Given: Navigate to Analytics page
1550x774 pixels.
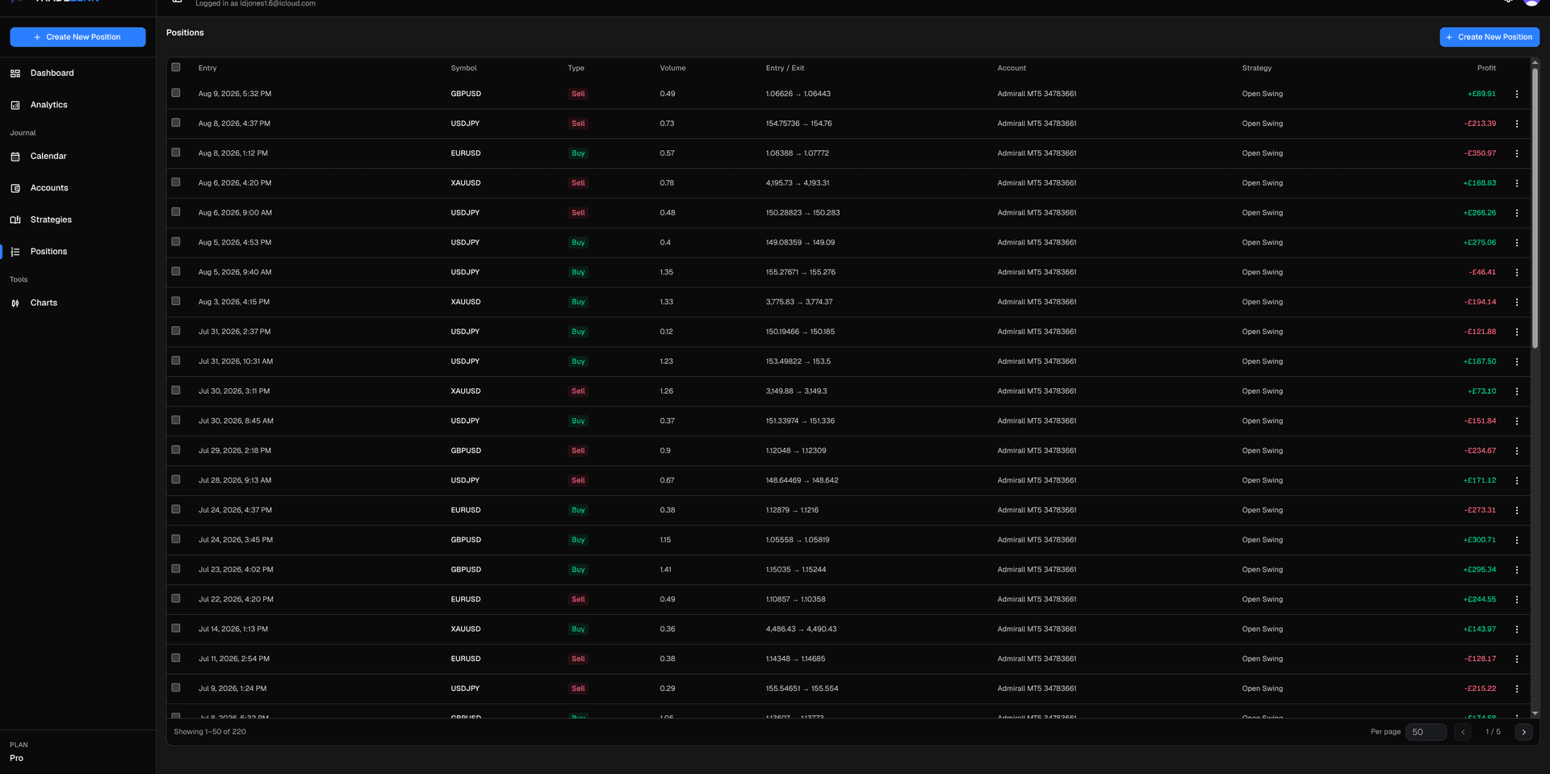Looking at the screenshot, I should [x=49, y=105].
